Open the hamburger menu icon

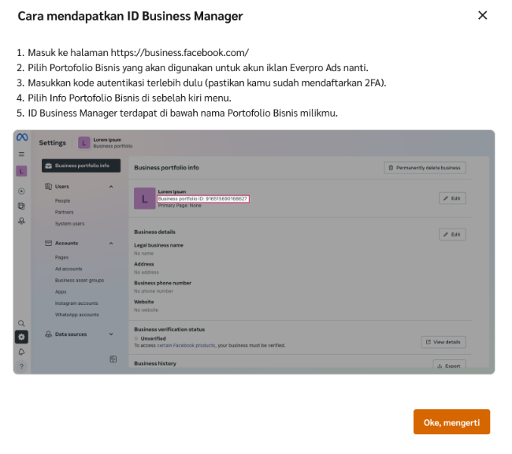[22, 154]
